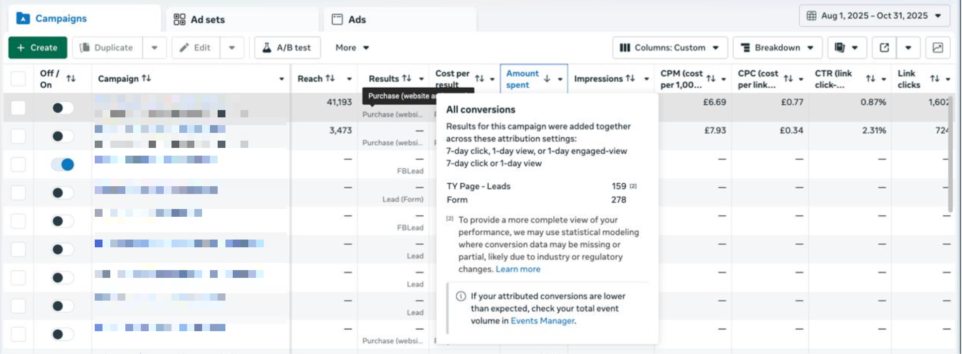Check the box for the Lead (Form) row

(18, 193)
